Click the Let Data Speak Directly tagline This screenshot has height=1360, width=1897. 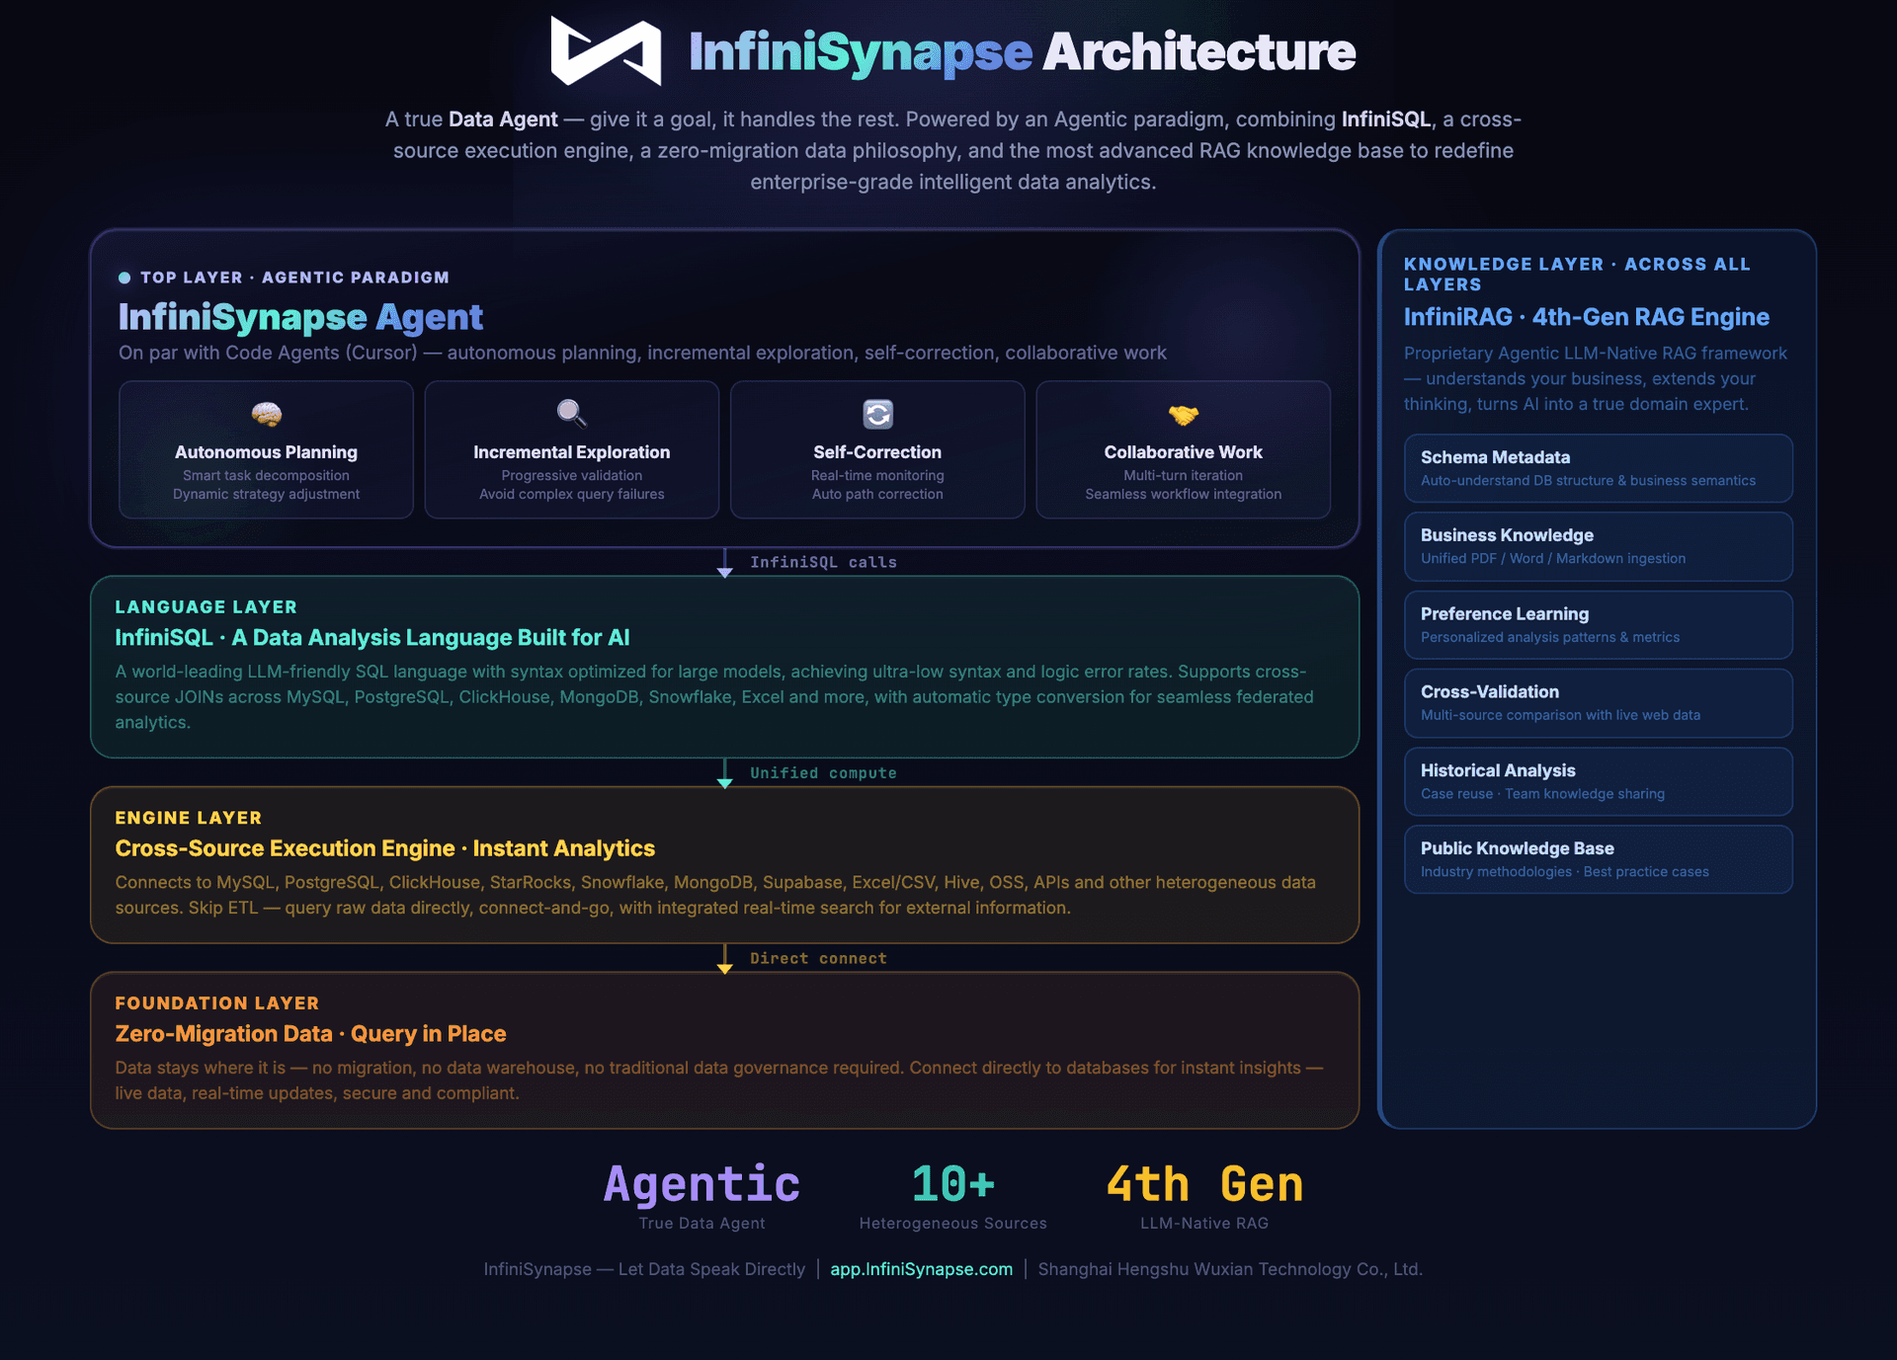(711, 1269)
